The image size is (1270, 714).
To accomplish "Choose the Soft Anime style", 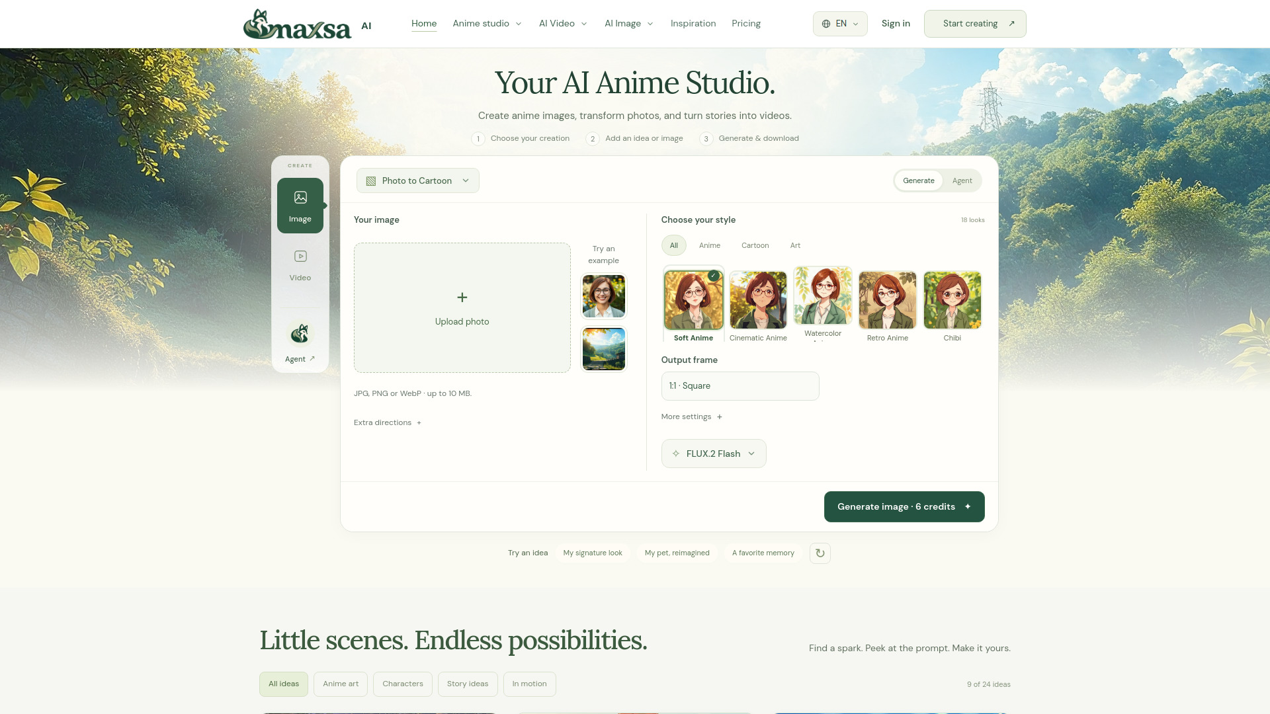I will click(x=694, y=304).
